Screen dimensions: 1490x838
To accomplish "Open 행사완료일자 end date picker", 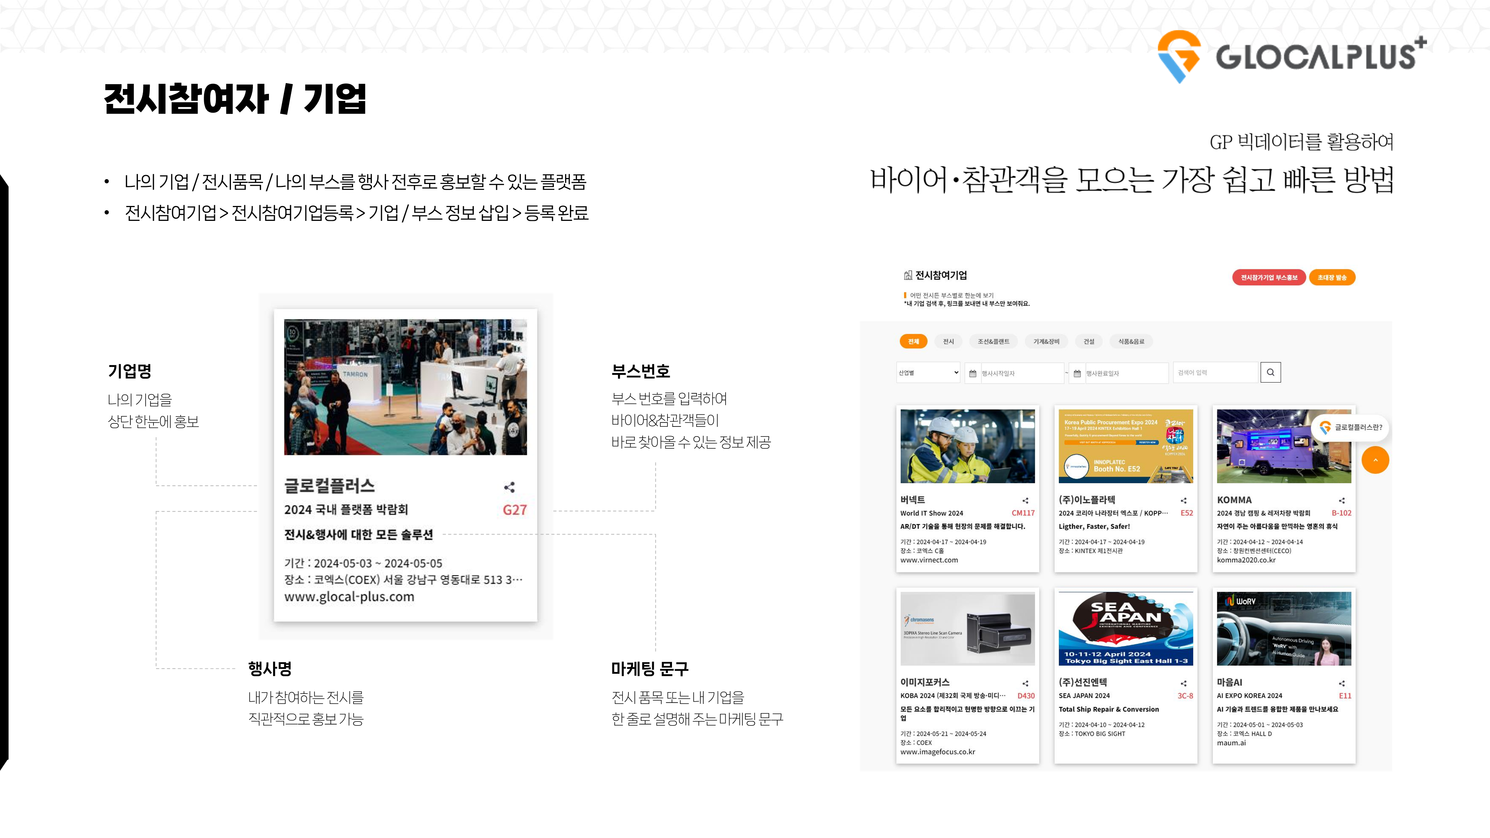I will coord(1119,373).
